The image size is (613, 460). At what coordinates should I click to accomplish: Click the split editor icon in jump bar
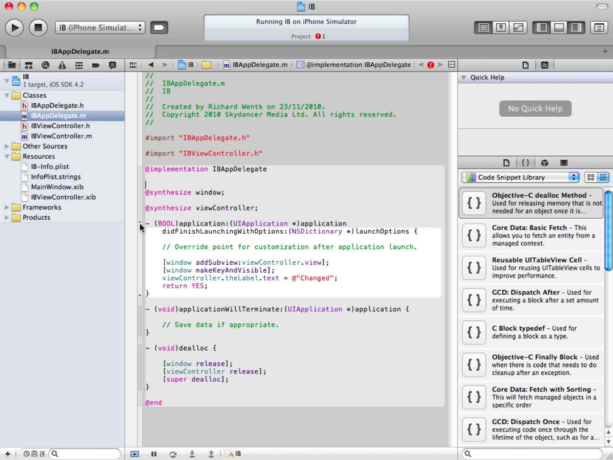[452, 65]
